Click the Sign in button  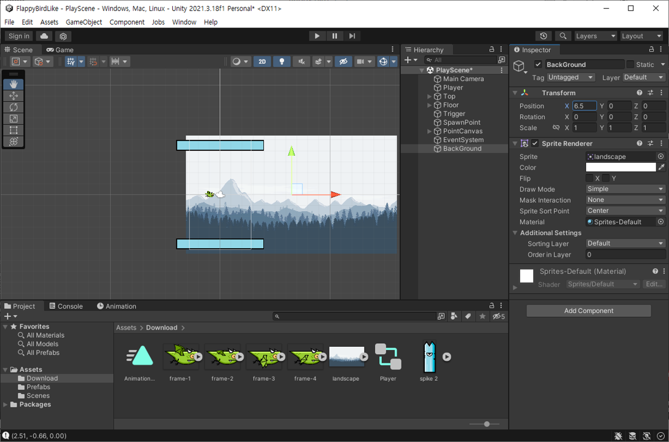click(x=19, y=36)
